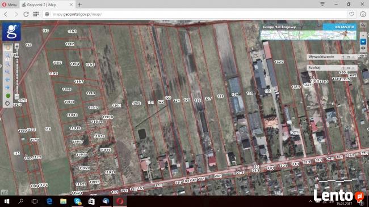The height and width of the screenshot is (207, 369).
Task: Toggle the blue eye layer visibility
Action: point(363,41)
